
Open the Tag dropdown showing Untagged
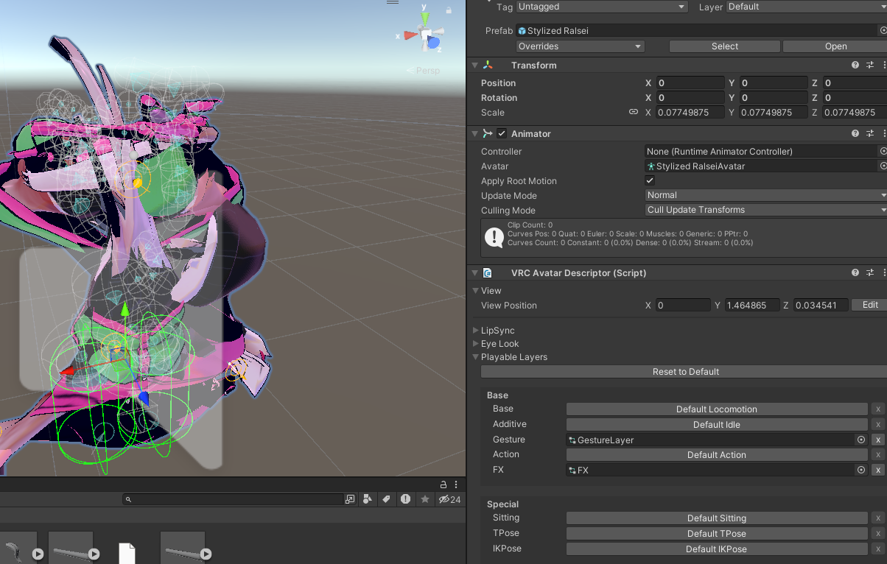click(602, 7)
